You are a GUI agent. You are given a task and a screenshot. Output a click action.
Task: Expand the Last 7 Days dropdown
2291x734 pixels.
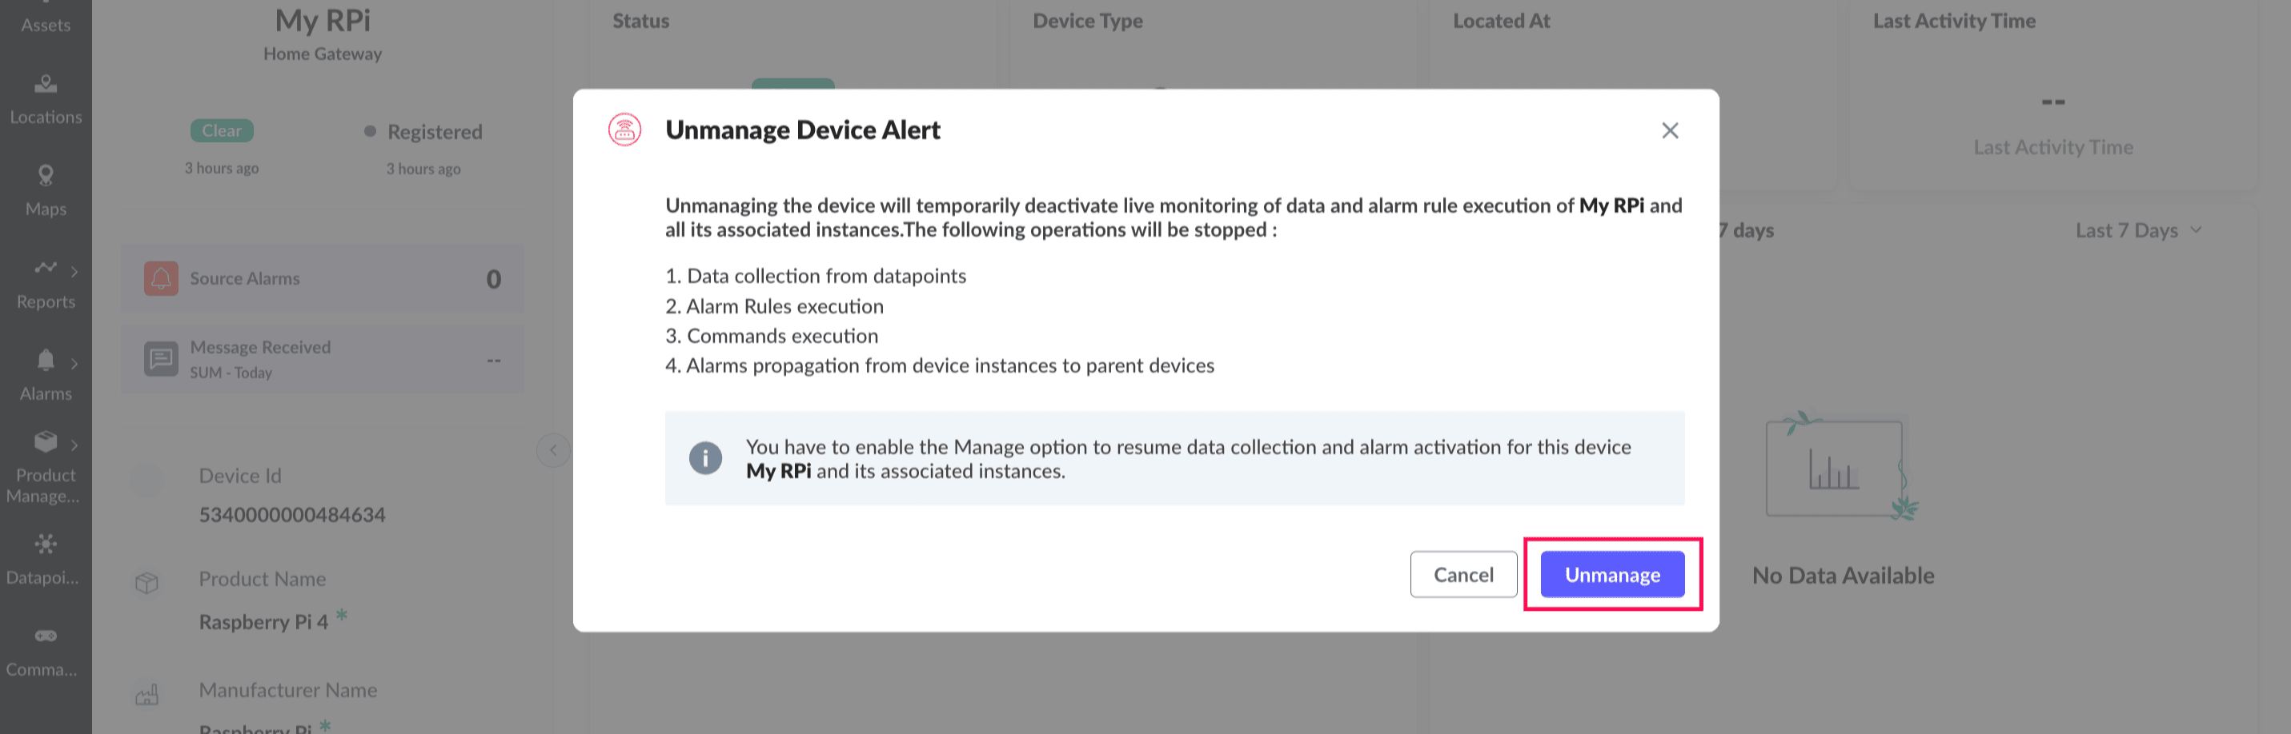[2137, 230]
